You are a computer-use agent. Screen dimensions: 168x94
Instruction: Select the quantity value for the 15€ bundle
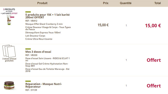126,25
